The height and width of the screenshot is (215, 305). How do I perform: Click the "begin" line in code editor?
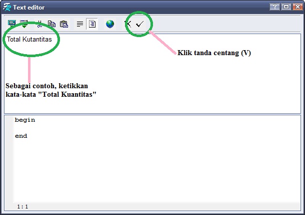[25, 120]
